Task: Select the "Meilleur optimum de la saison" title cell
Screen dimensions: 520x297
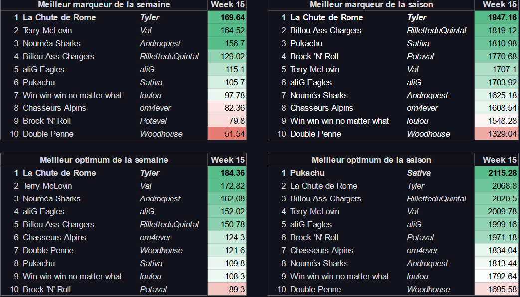Action: tap(371, 160)
